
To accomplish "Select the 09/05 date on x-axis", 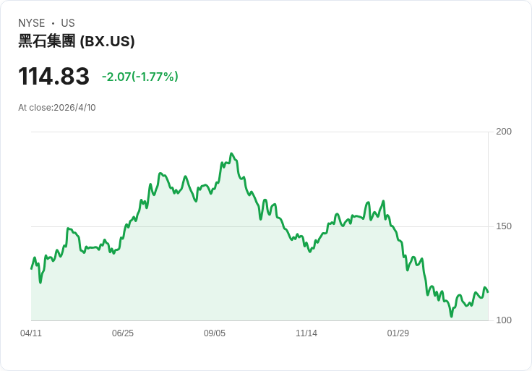I will [215, 333].
